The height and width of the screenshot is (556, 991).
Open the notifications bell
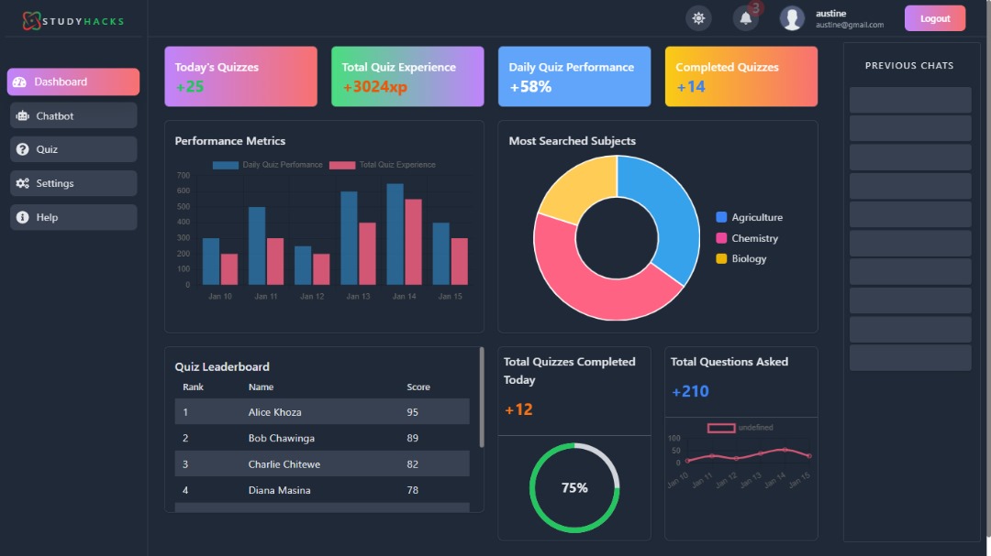coord(745,18)
